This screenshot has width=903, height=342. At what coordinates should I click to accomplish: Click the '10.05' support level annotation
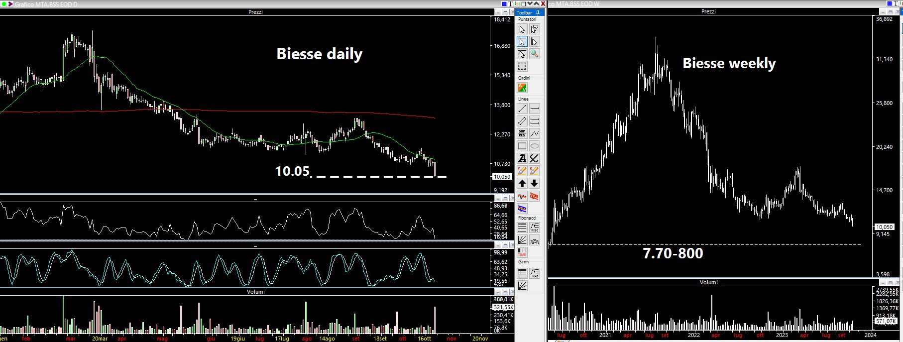point(292,171)
